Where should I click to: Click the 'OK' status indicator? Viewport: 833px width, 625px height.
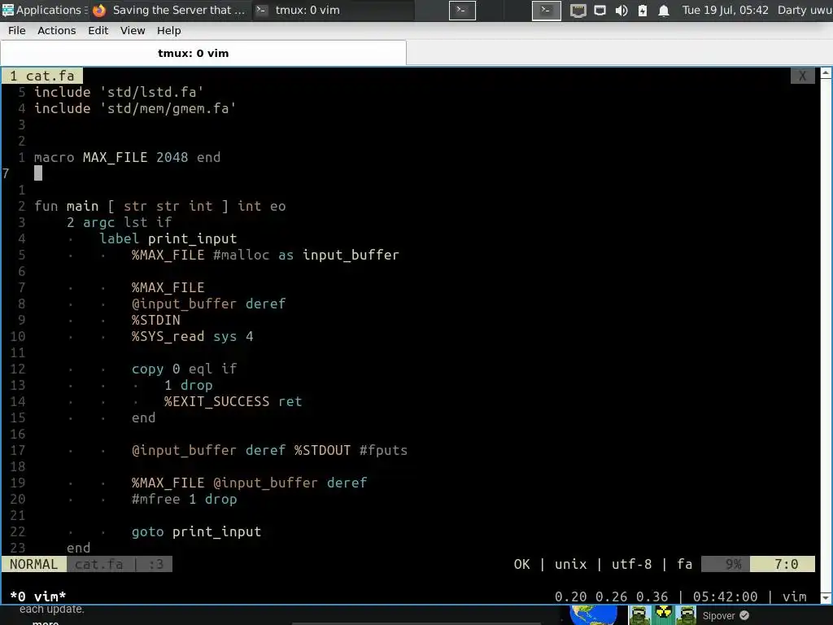pyautogui.click(x=521, y=565)
